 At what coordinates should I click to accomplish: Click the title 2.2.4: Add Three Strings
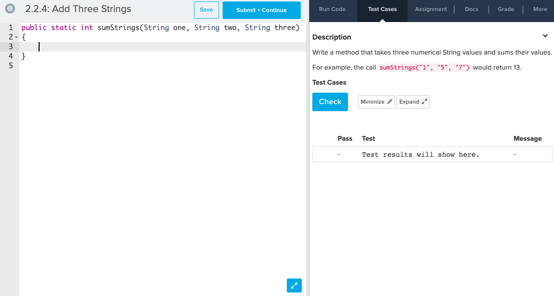tap(78, 9)
